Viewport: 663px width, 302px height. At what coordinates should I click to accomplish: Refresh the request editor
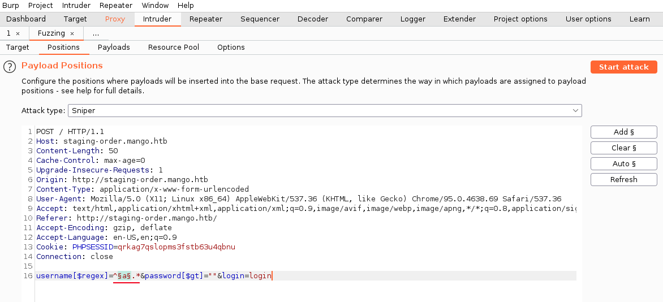(x=623, y=179)
